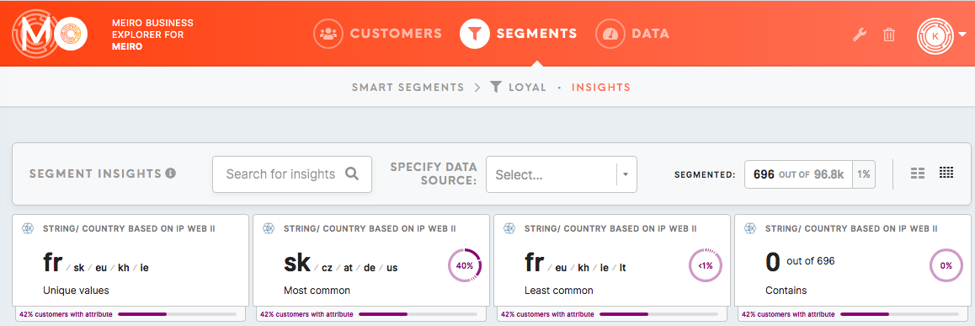This screenshot has height=326, width=975.
Task: Click the Customers people icon
Action: click(x=328, y=34)
